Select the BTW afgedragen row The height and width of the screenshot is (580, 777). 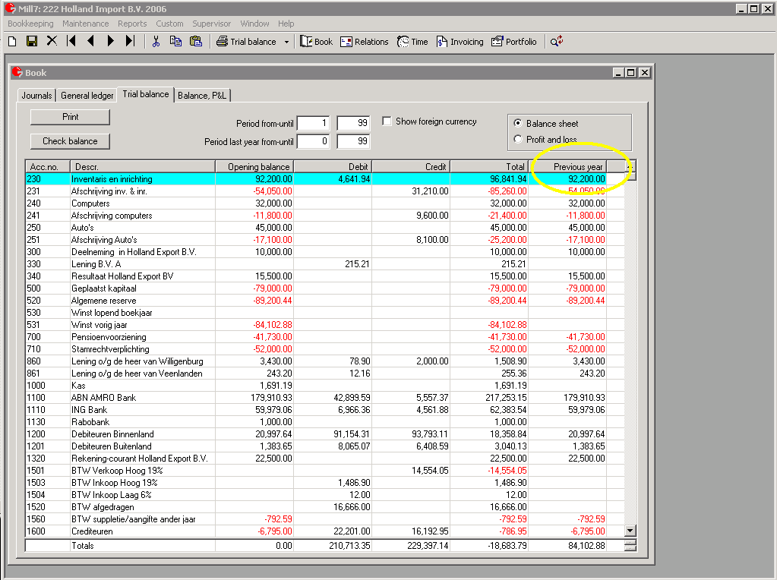tap(324, 506)
